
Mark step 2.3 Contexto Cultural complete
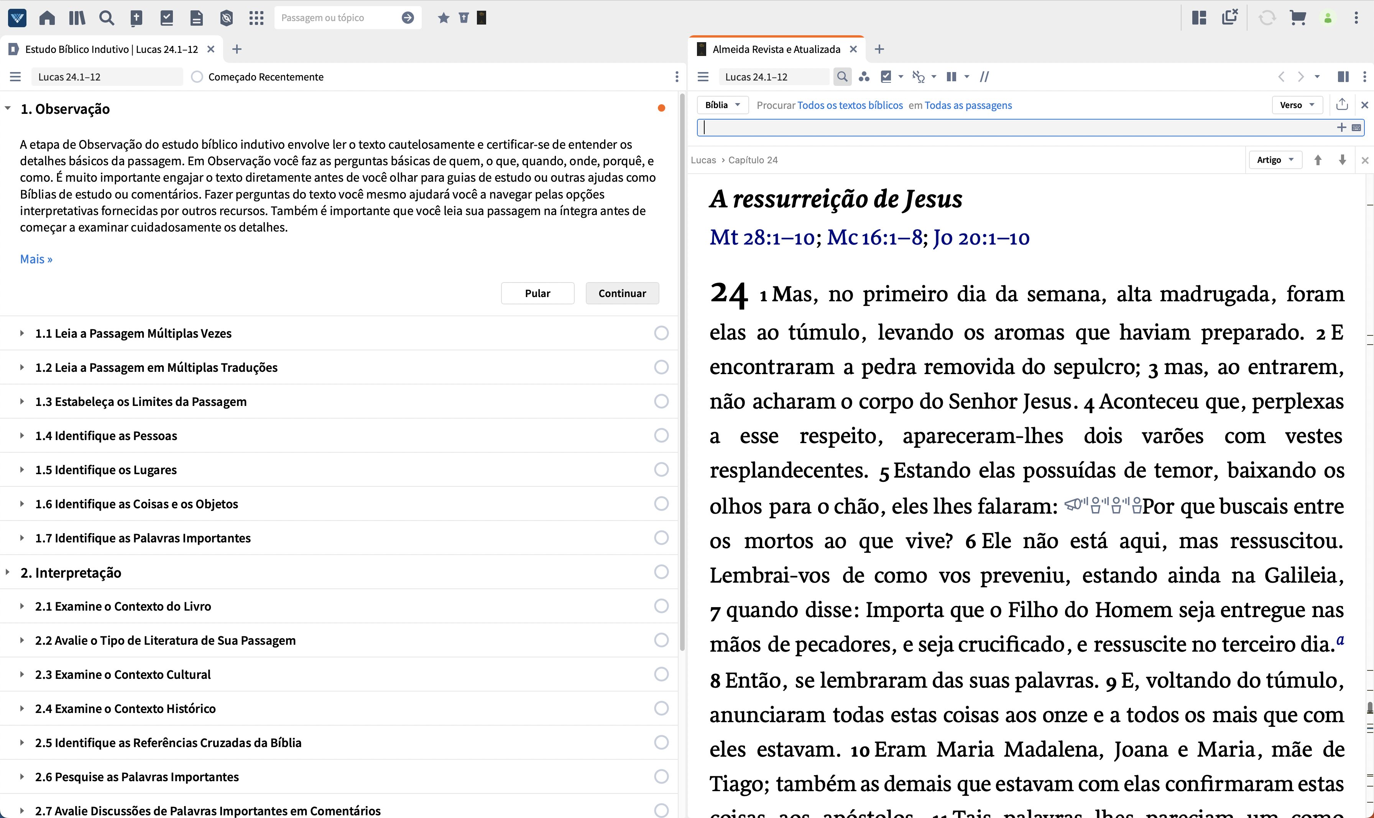point(661,674)
